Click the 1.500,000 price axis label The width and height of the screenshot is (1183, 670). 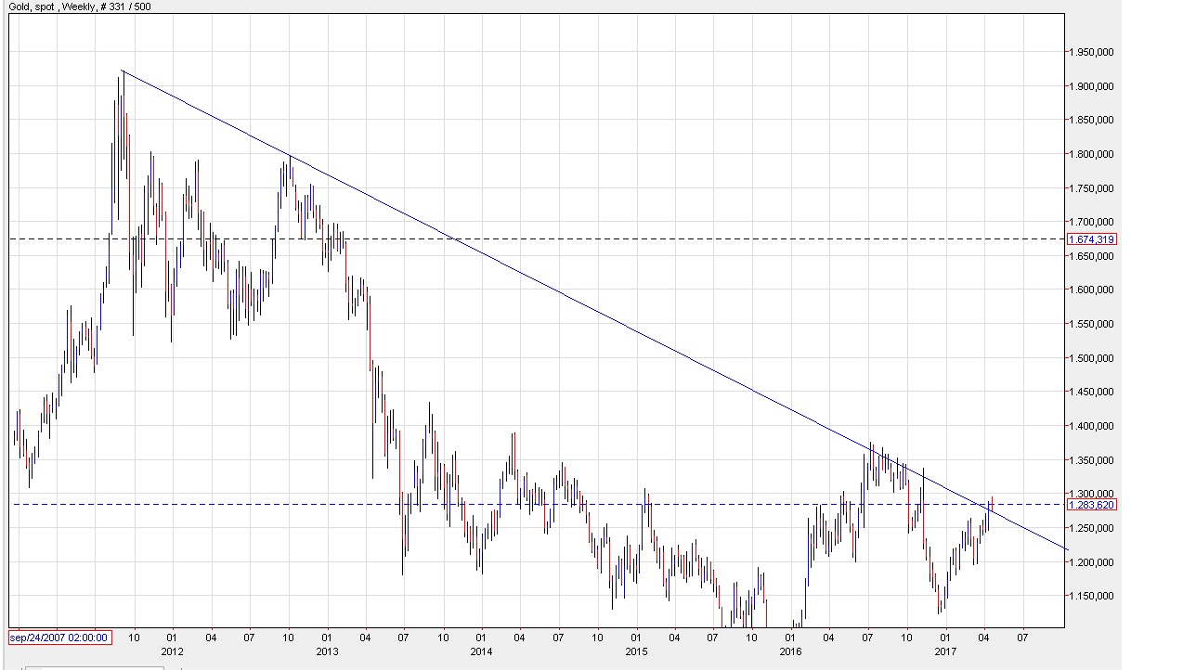[x=1092, y=358]
